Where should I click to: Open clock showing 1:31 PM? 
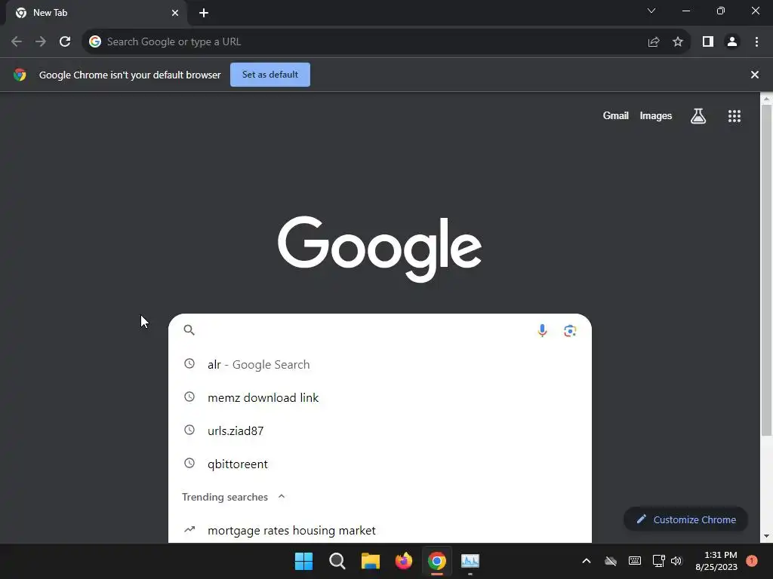(716, 561)
